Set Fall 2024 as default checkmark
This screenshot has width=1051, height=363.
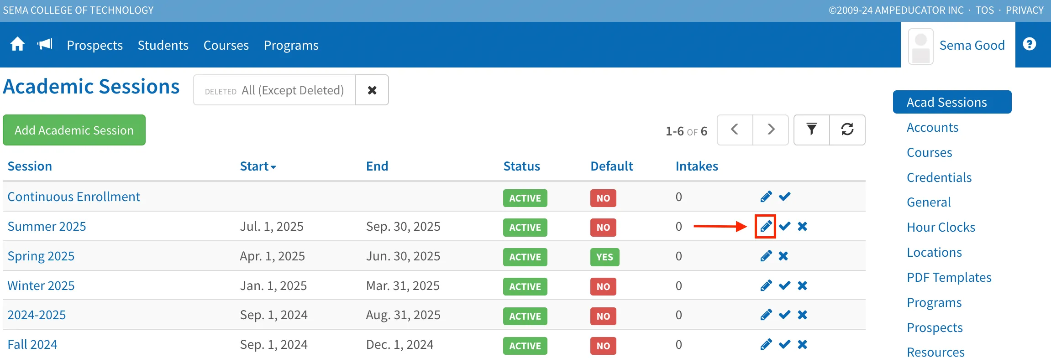click(784, 344)
